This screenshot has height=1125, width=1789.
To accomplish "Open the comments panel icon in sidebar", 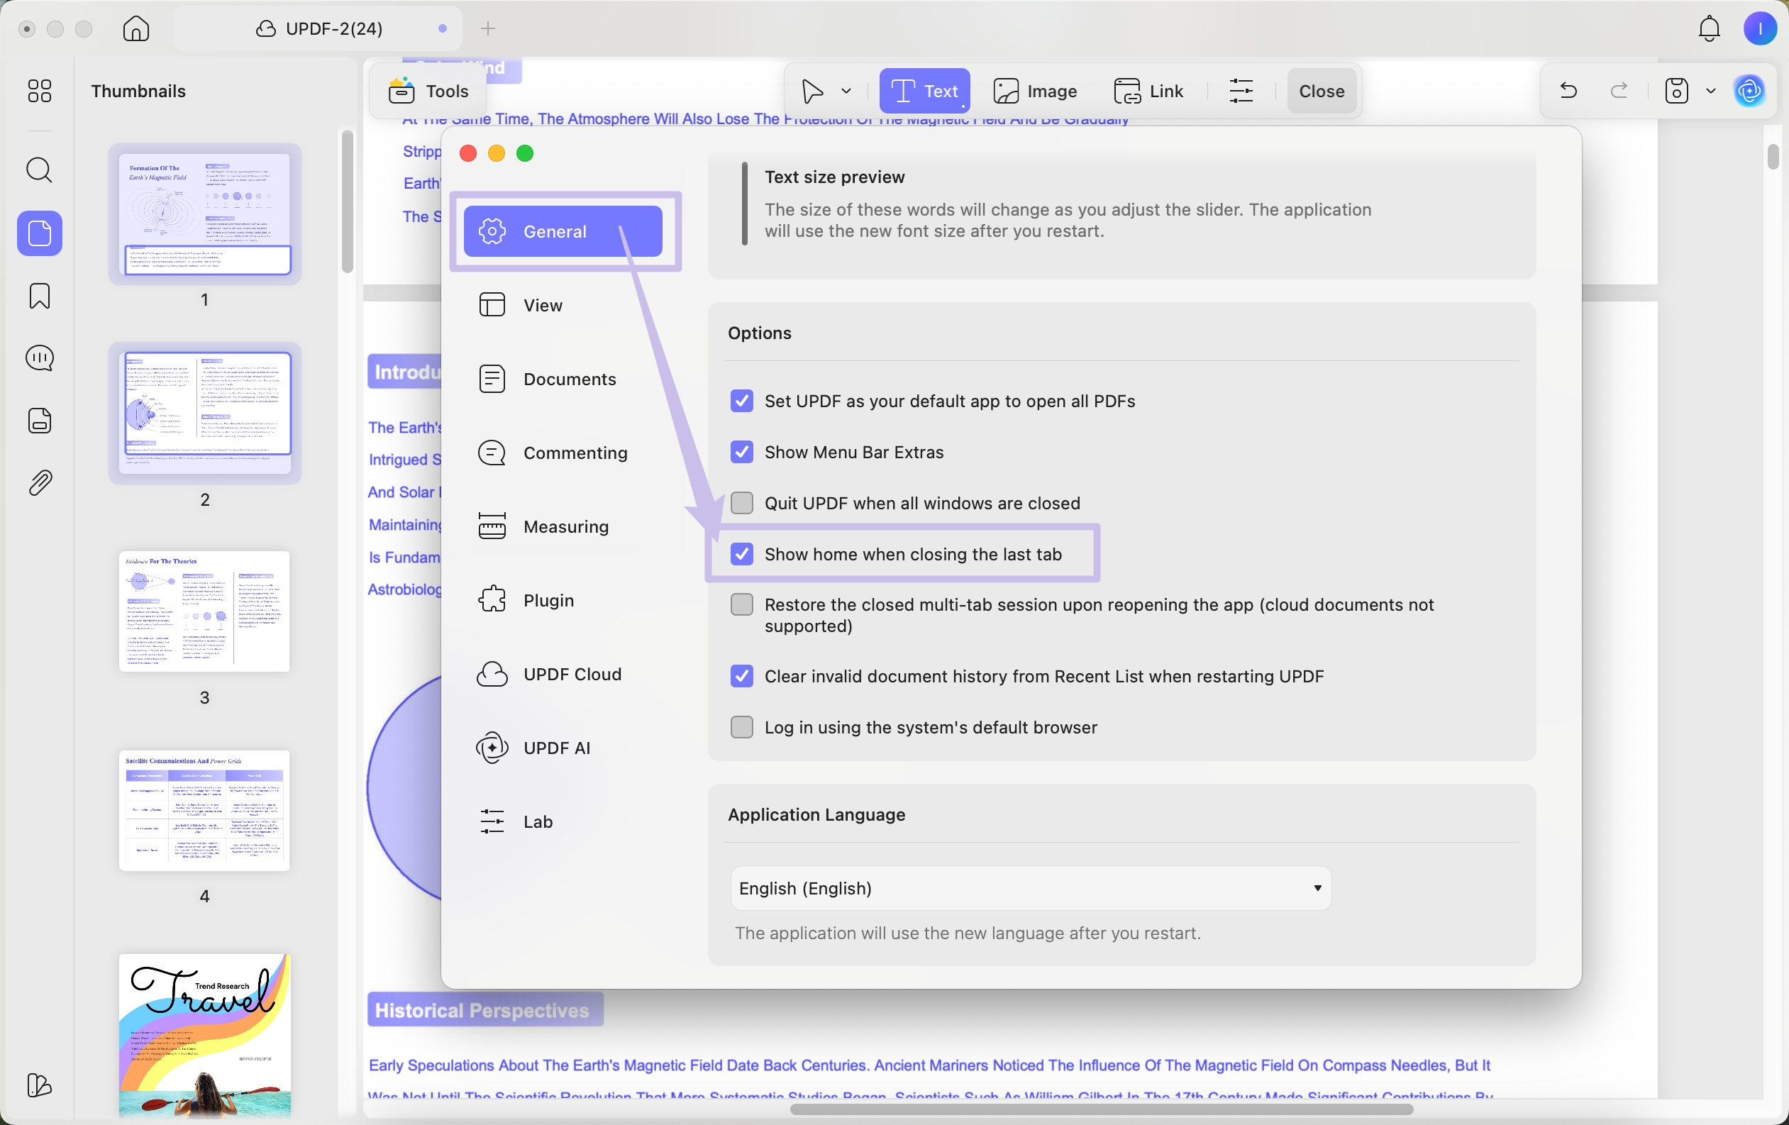I will coord(40,358).
